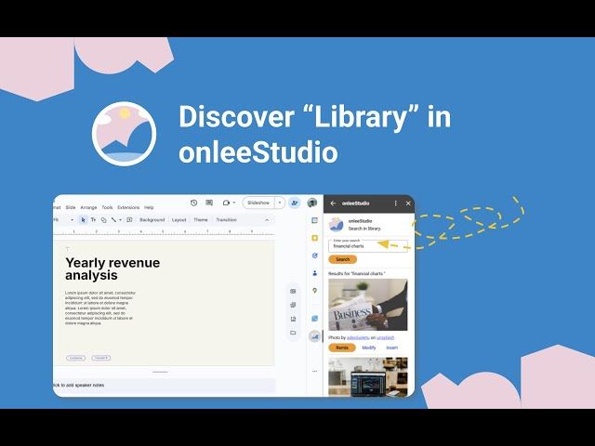Image resolution: width=595 pixels, height=446 pixels.
Task: Click the three-dot more icon at side rail bottom
Action: coord(314,372)
